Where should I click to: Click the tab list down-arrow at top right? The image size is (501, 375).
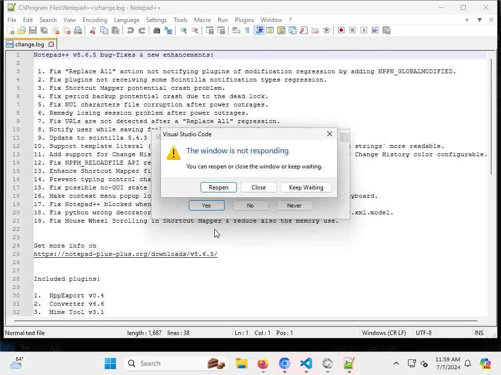(479, 20)
